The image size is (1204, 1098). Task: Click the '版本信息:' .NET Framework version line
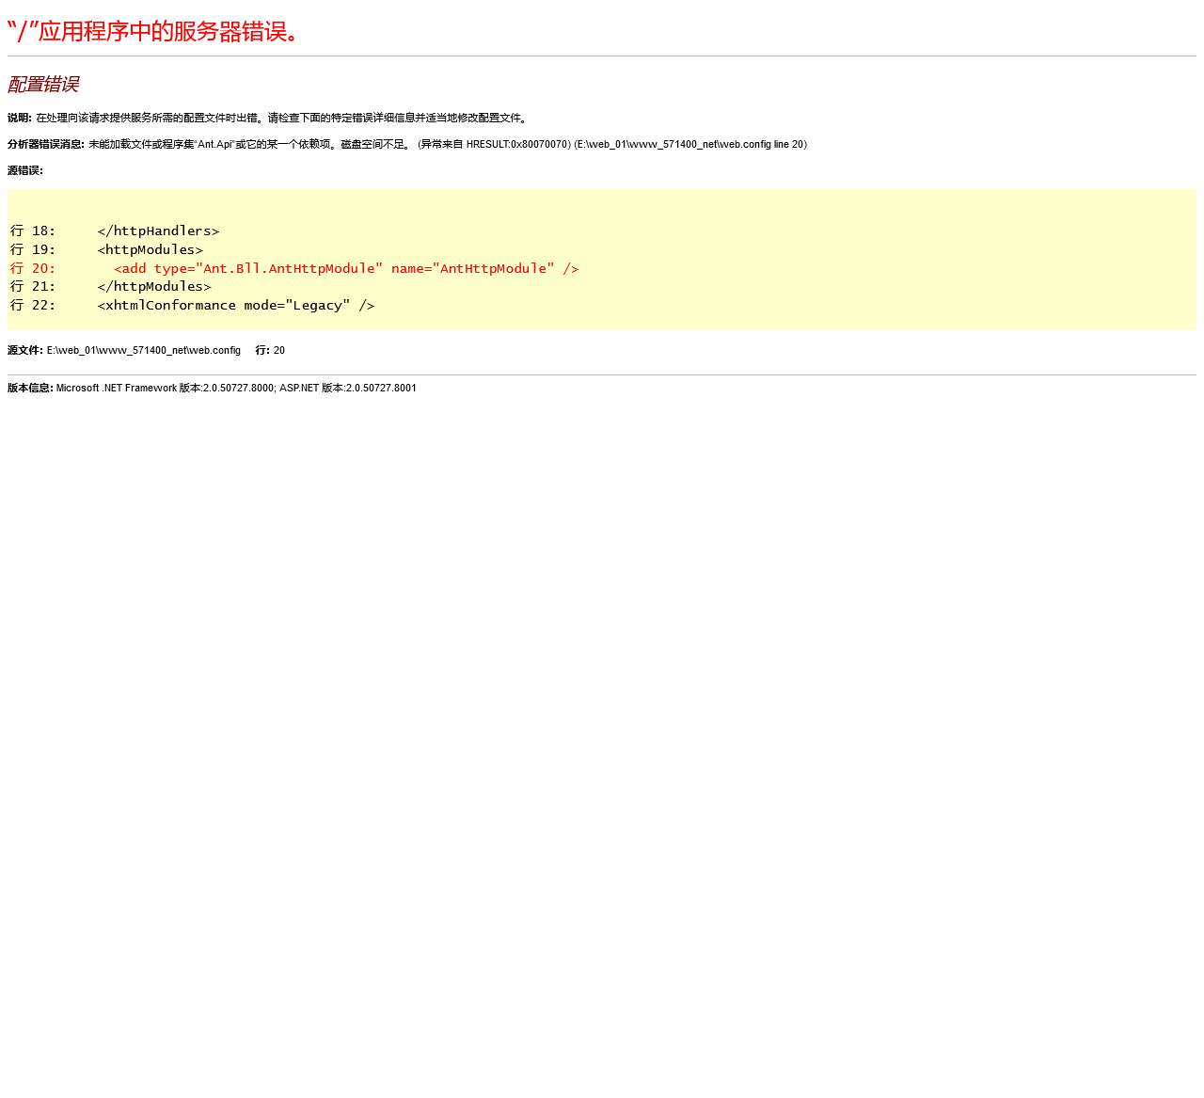(213, 388)
